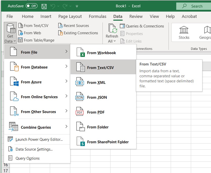Screen dimensions: 211x173
Task: Open the Queries & Connections pane
Action: [142, 26]
